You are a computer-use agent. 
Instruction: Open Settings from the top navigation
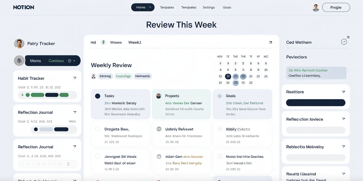pyautogui.click(x=209, y=7)
